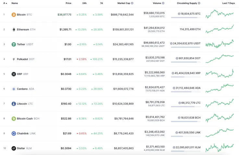Click Bitcoin Cash price $522.86
The height and width of the screenshot is (155, 239).
click(66, 119)
